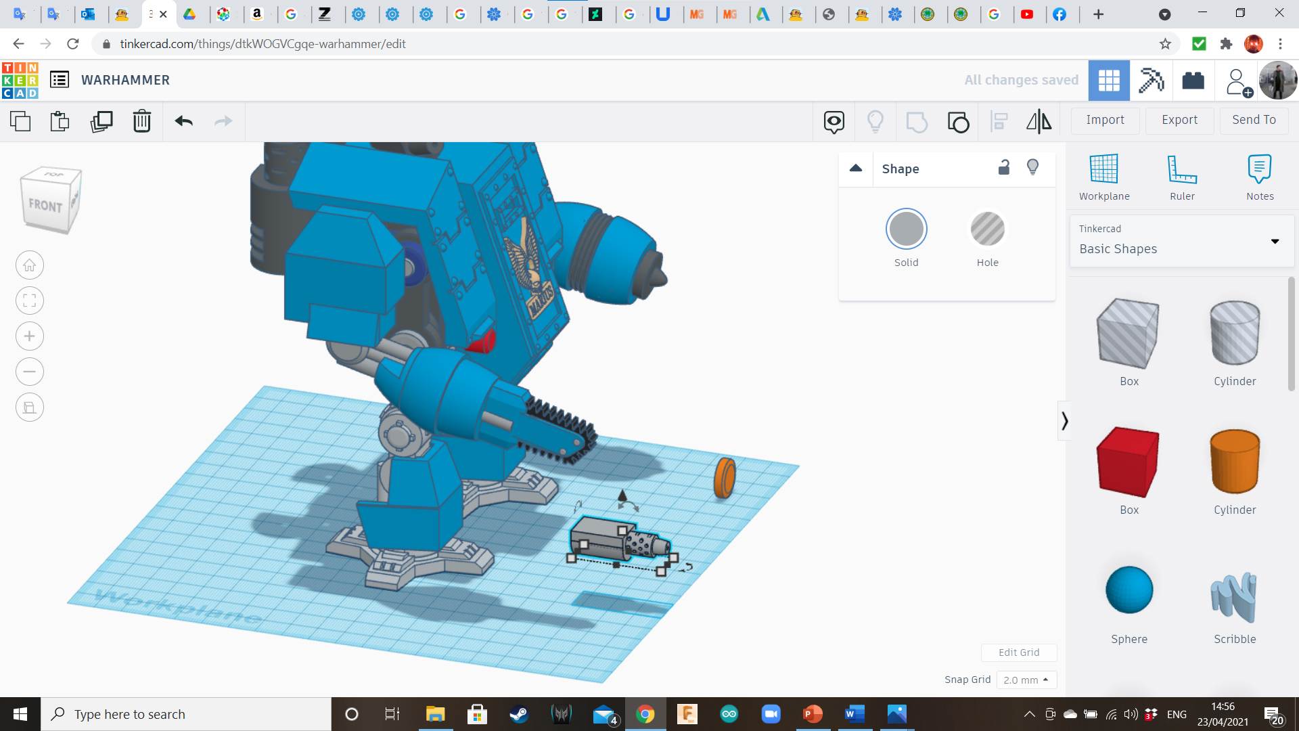1299x731 pixels.
Task: Click the Copy icon in toolbar
Action: click(20, 121)
